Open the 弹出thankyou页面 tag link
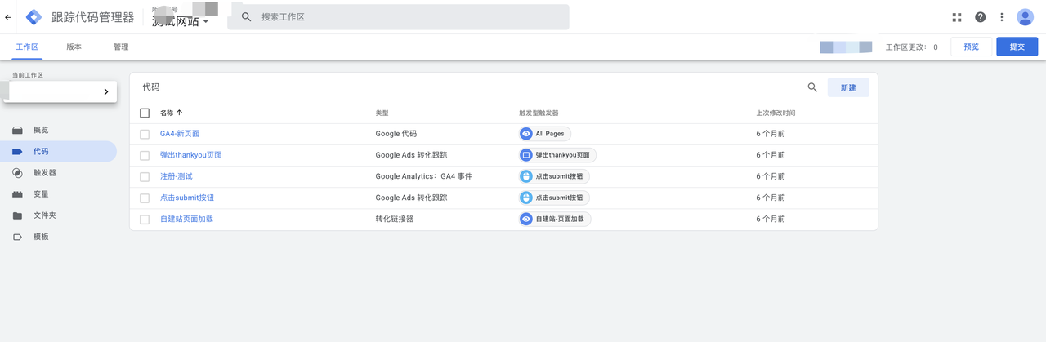Screen dimensions: 1046x342 point(191,155)
